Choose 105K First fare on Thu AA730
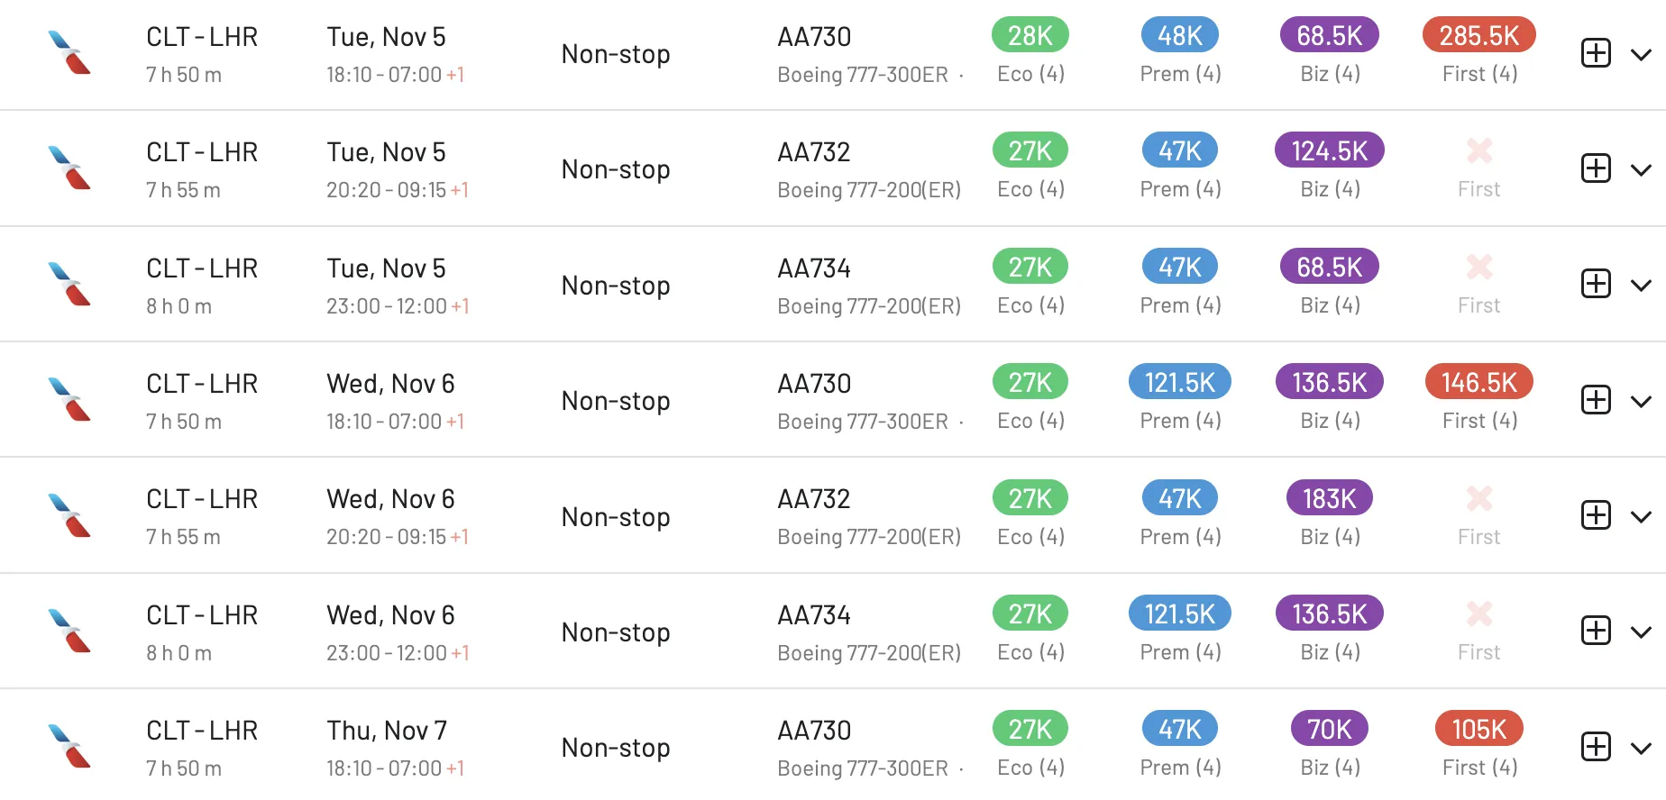 (x=1478, y=729)
